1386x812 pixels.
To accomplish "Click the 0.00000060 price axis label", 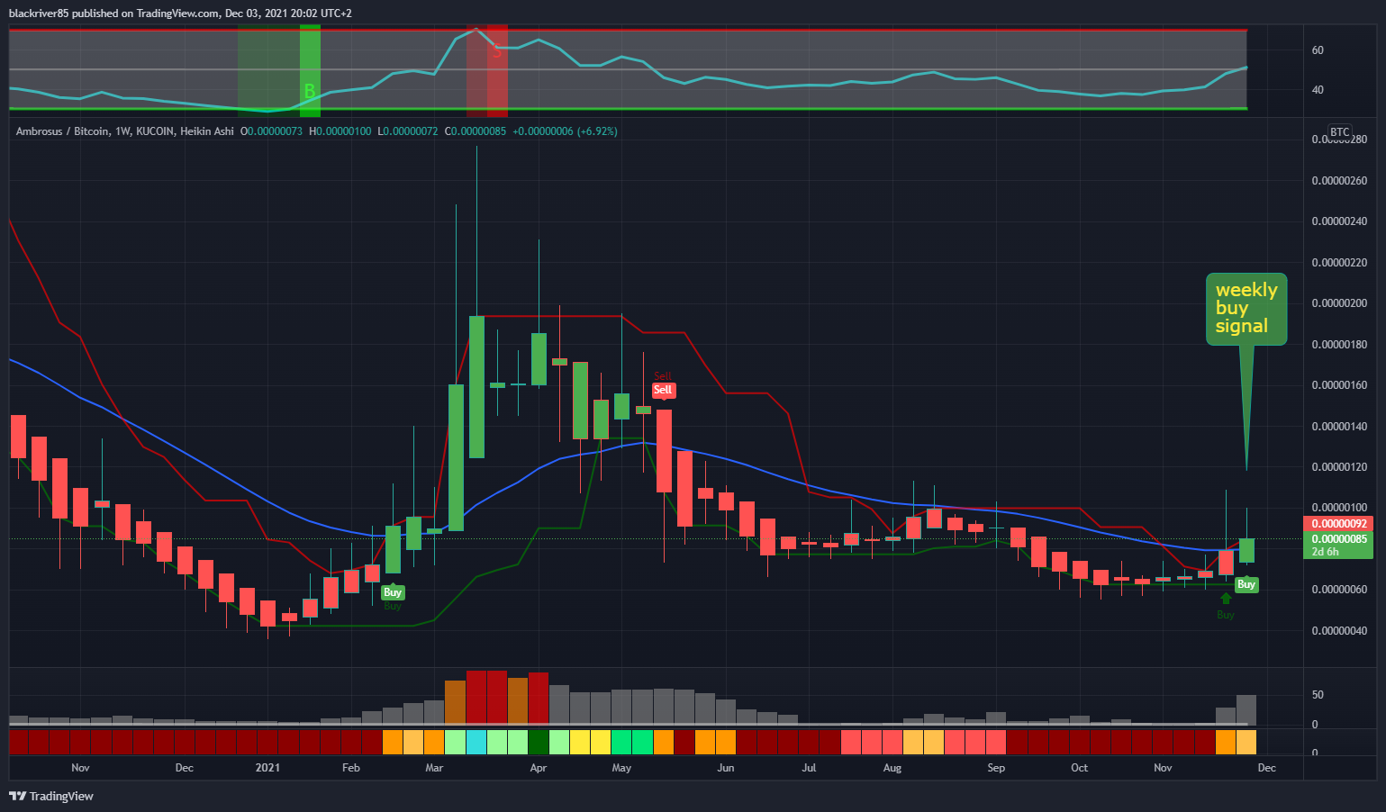I will tap(1339, 590).
